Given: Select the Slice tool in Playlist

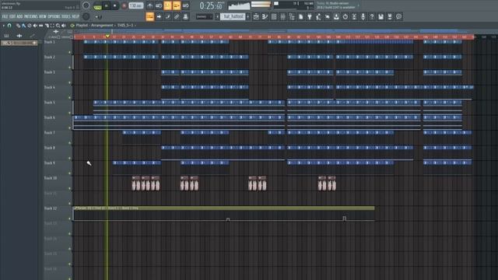Looking at the screenshot, I should (47, 26).
